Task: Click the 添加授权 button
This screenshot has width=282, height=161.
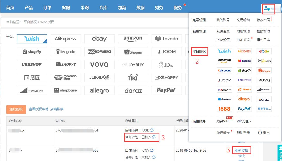Action: (x=16, y=109)
